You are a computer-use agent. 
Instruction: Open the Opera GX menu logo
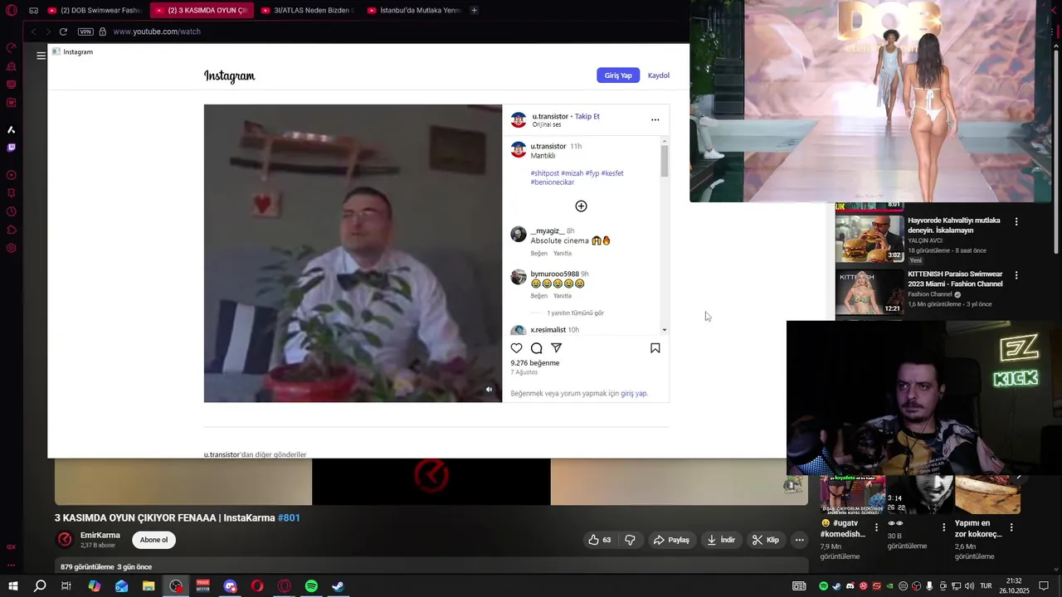pos(12,11)
